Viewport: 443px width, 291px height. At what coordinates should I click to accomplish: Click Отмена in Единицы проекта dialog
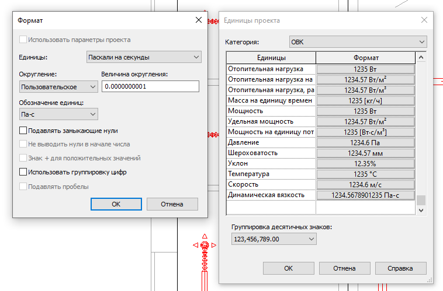344,268
